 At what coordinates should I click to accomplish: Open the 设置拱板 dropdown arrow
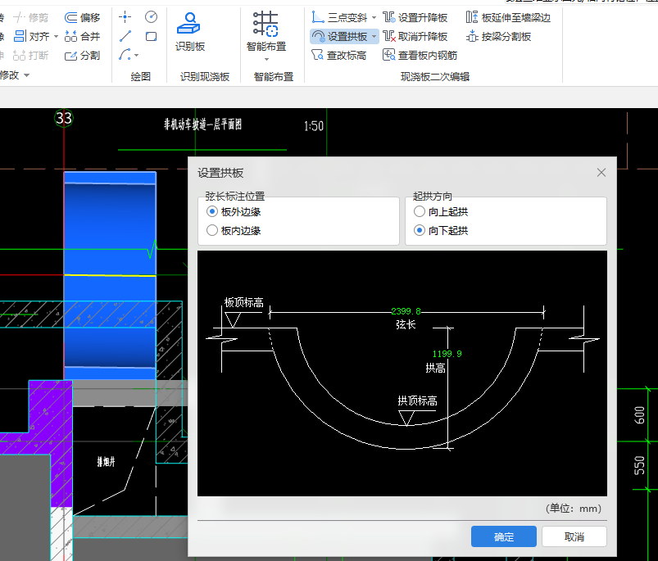coord(374,37)
